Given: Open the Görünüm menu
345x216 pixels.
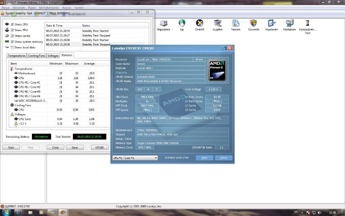Looking at the screenshot, I should [x=19, y=7].
